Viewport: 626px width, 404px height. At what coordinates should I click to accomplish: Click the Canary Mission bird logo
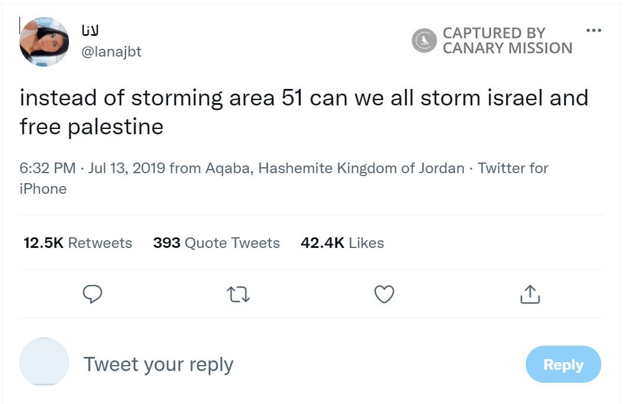[x=424, y=41]
